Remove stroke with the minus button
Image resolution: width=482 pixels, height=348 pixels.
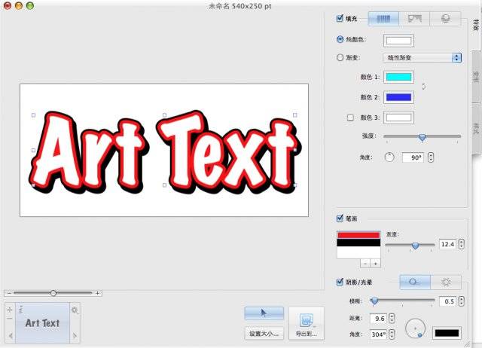(365, 264)
